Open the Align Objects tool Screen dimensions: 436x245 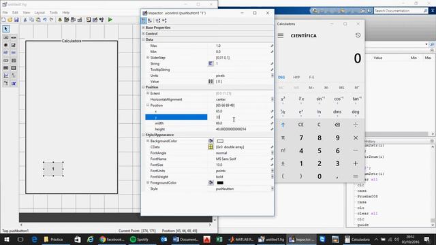[x=60, y=20]
